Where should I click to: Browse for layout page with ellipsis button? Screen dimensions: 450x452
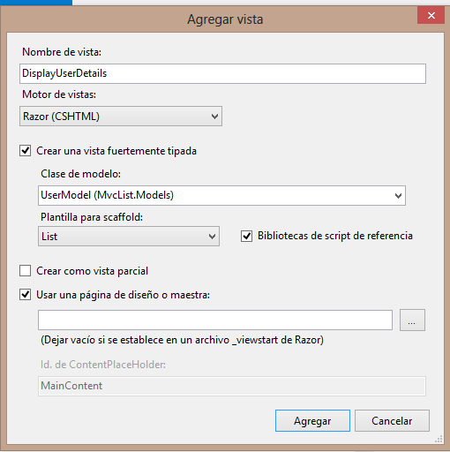[412, 320]
